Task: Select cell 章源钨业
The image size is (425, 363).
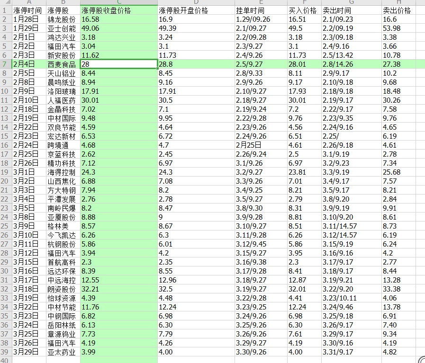Action: pyautogui.click(x=63, y=334)
